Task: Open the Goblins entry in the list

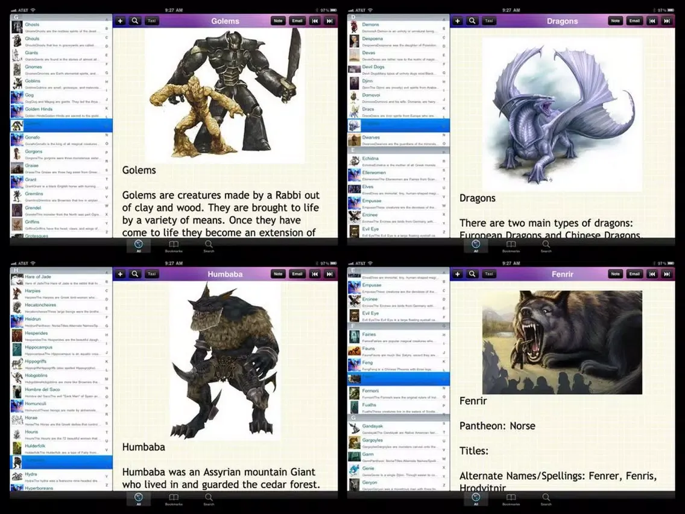Action: pos(58,84)
